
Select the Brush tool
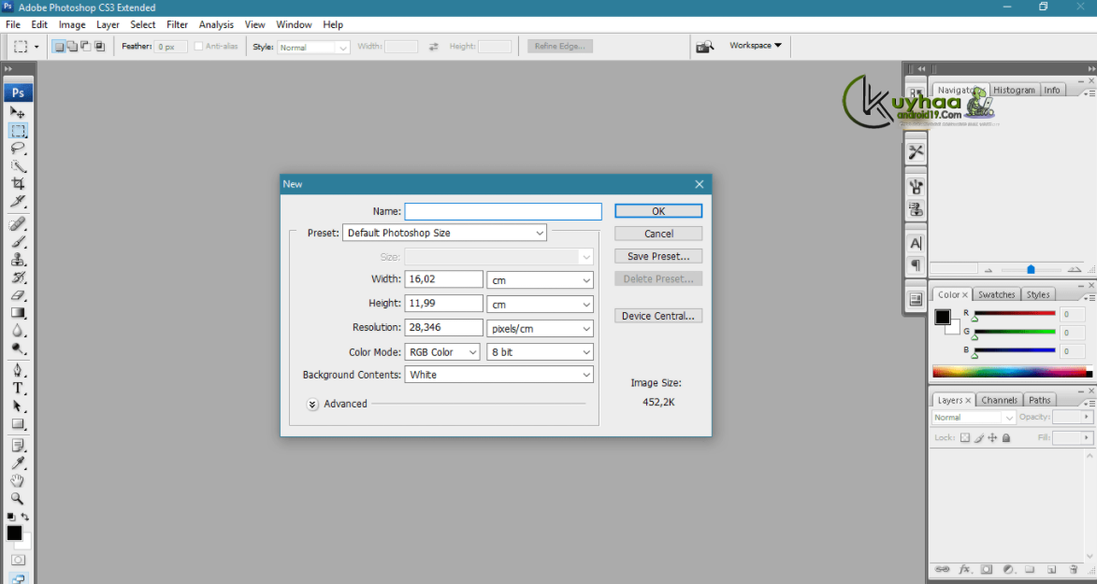[x=18, y=242]
